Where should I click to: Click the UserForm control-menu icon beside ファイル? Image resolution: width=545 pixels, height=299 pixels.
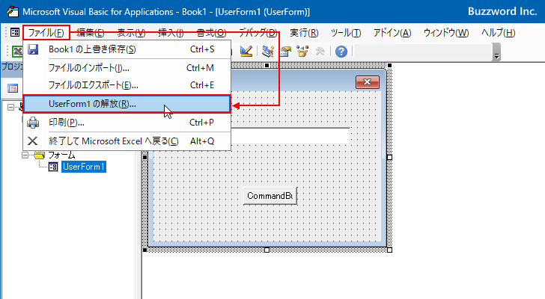pyautogui.click(x=15, y=33)
